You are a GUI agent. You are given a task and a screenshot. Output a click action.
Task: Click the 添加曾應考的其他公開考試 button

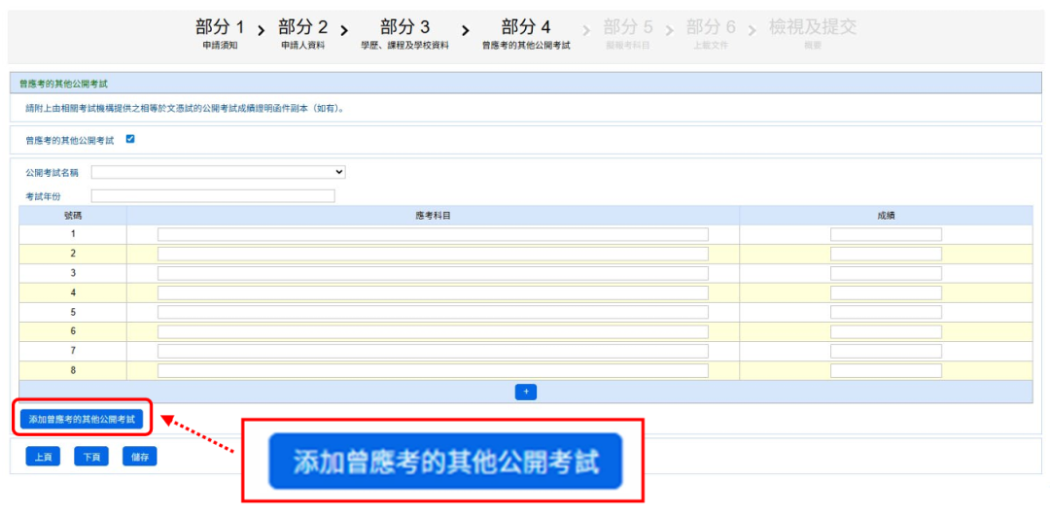[82, 419]
